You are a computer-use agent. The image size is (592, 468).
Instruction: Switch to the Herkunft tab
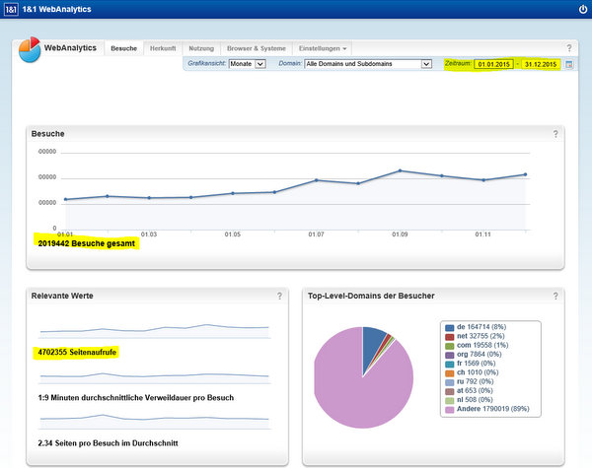[163, 48]
